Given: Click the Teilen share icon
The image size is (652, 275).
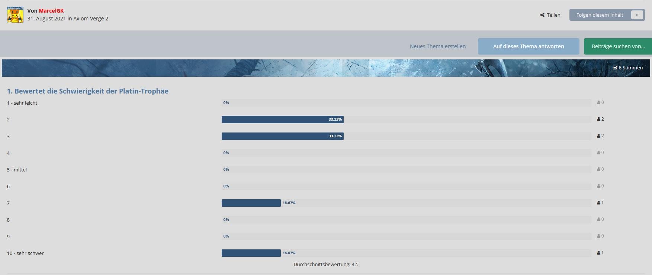Looking at the screenshot, I should pyautogui.click(x=542, y=15).
